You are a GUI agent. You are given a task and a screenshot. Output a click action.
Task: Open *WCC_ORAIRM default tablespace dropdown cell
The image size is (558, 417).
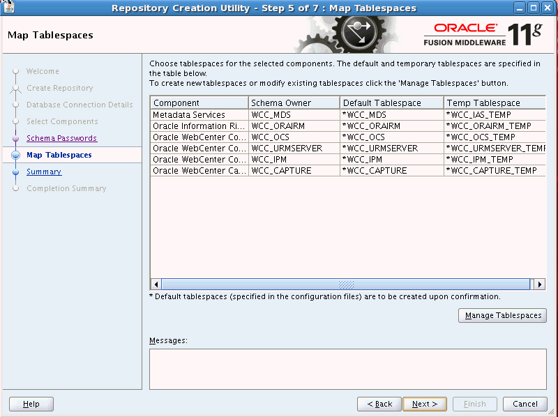pyautogui.click(x=392, y=126)
